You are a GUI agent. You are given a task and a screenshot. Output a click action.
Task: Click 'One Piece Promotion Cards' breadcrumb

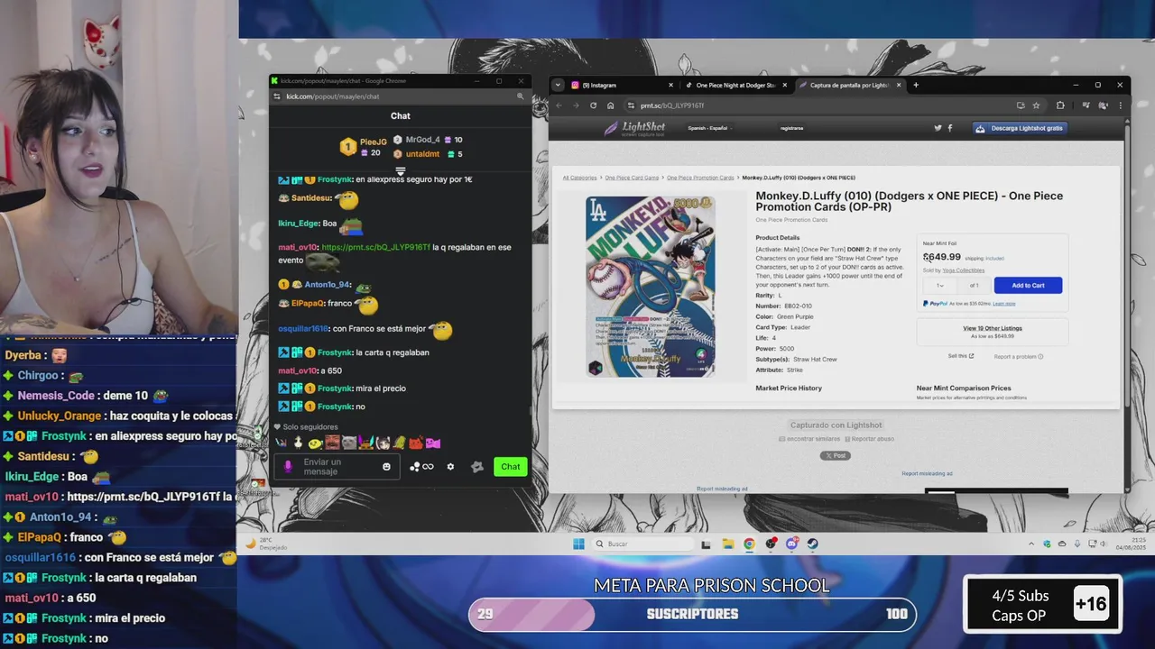[x=700, y=178]
